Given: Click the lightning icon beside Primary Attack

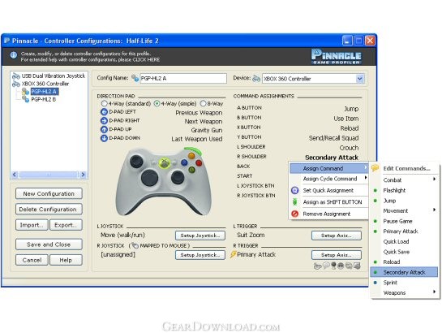Looking at the screenshot, I should point(233,254).
